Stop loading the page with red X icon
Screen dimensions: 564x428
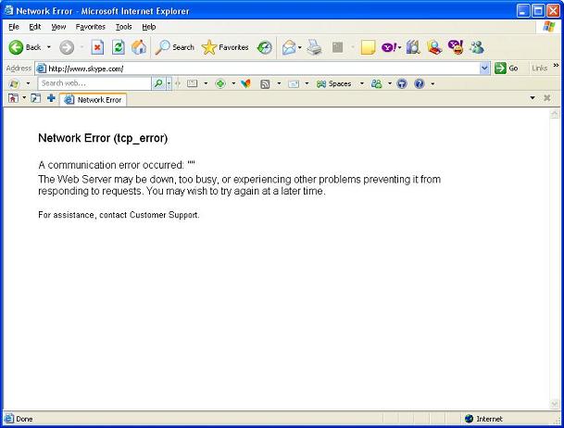tap(97, 47)
